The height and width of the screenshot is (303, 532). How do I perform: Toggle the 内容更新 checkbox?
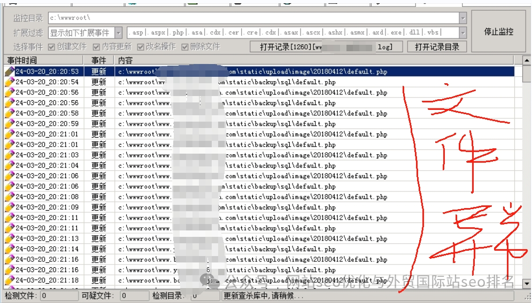click(x=96, y=47)
